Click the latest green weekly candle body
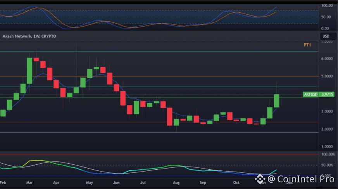 pyautogui.click(x=277, y=101)
